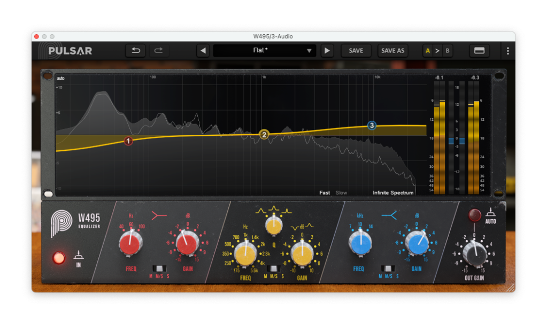The width and height of the screenshot is (547, 324).
Task: Click the yellow boost bump icon near dB
Action: click(x=309, y=226)
